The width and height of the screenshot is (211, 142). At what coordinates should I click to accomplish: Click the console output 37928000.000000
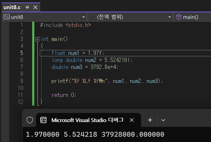click(133, 134)
